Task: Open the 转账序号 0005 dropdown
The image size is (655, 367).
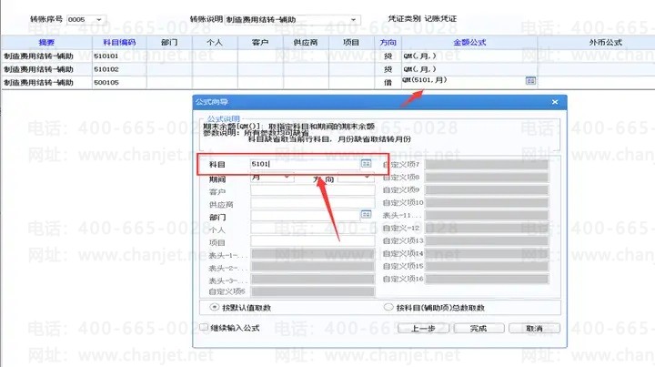Action: point(99,20)
